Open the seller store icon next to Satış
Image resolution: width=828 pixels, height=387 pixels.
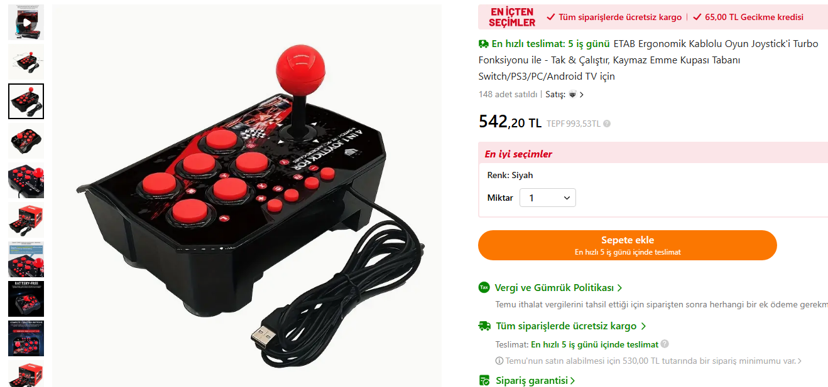tap(572, 95)
